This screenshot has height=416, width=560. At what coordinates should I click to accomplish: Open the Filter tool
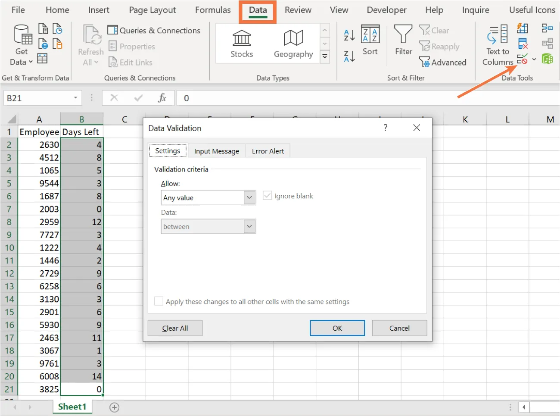402,41
